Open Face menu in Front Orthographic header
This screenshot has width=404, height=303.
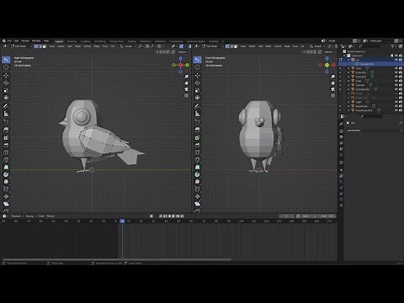click(295, 46)
